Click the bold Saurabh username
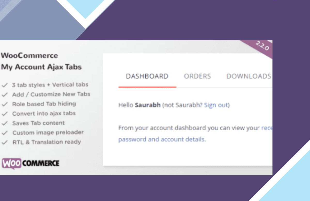Screen dimensions: 310x201 click(148, 105)
